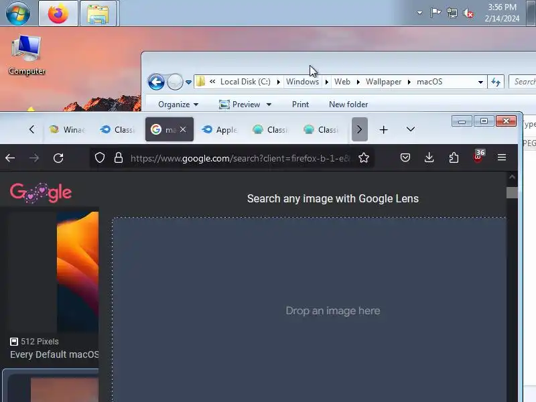This screenshot has width=536, height=402.
Task: Switch to the Winaero tab
Action: tap(66, 129)
